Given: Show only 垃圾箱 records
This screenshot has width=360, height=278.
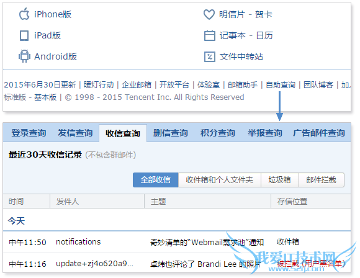Looking at the screenshot, I should click(280, 180).
